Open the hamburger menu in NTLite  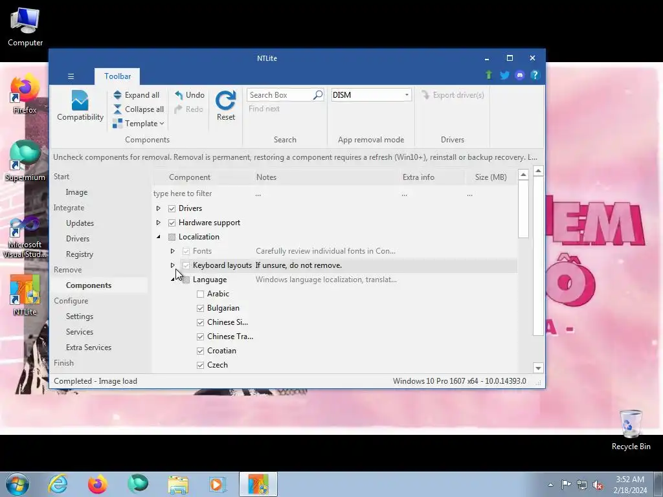(x=71, y=76)
